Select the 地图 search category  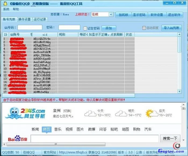125,129
